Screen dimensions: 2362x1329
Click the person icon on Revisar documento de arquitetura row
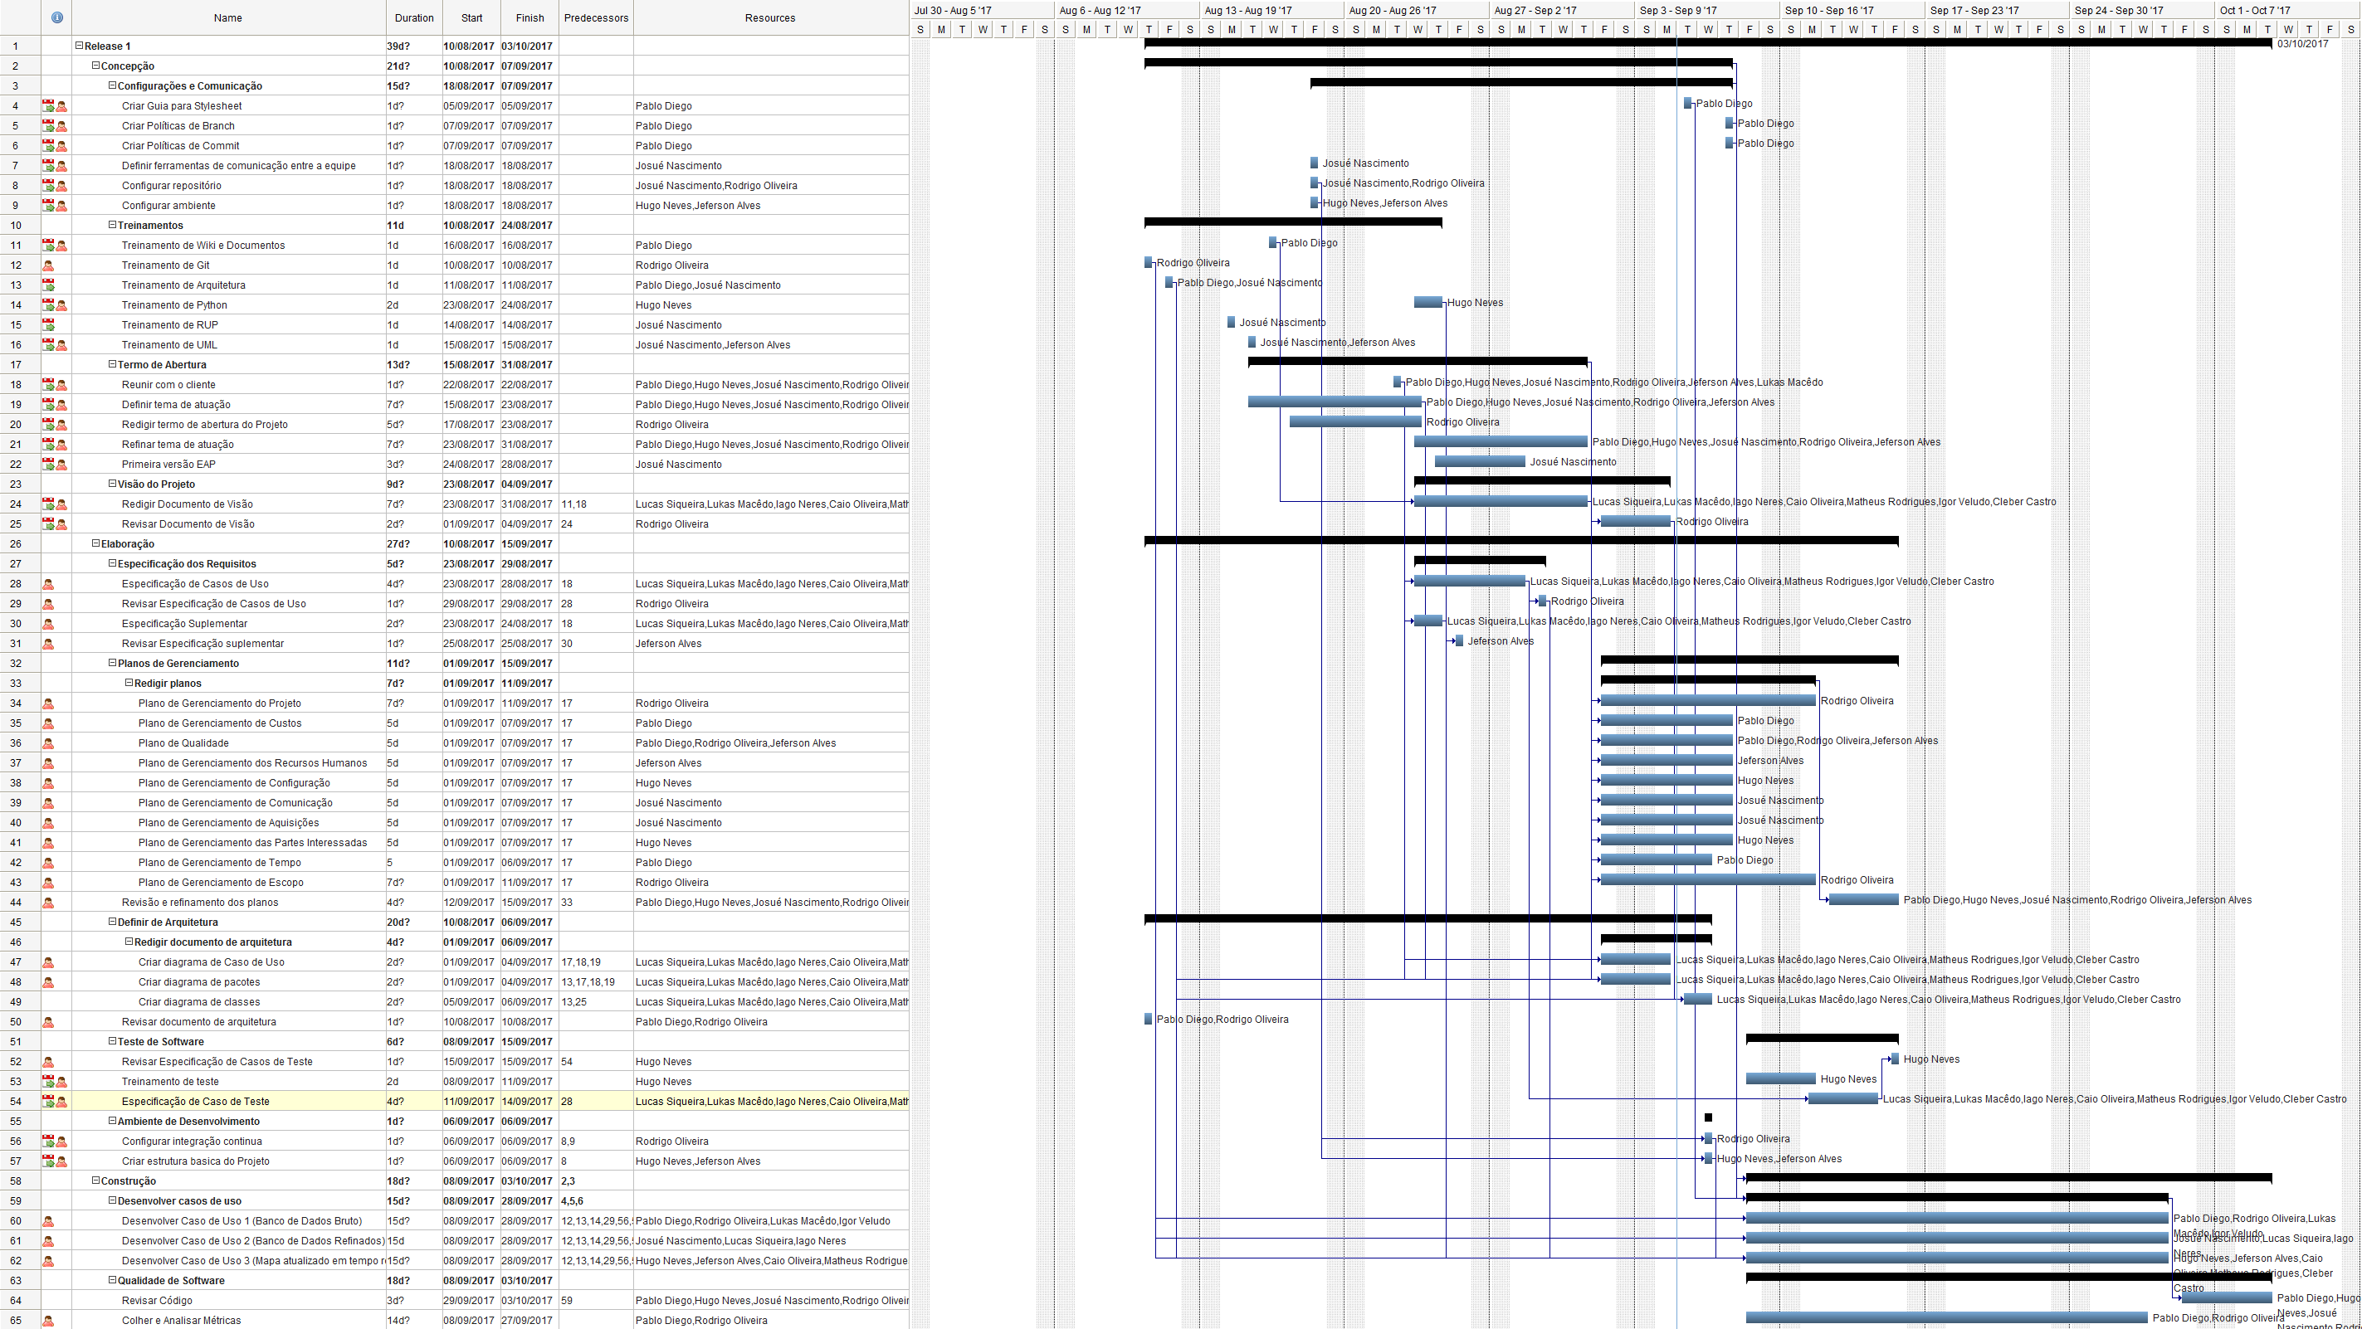point(49,1022)
